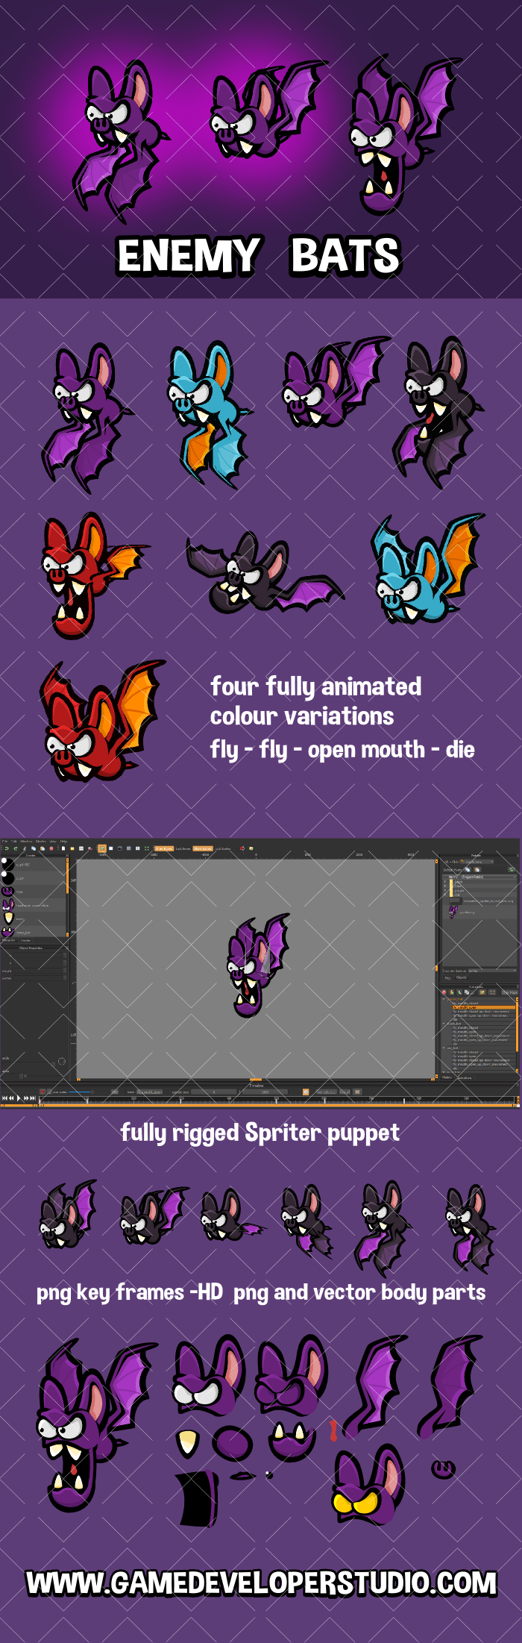Click the orange key icon on timeline bar
Screen dimensions: 522x1643
point(306,1092)
